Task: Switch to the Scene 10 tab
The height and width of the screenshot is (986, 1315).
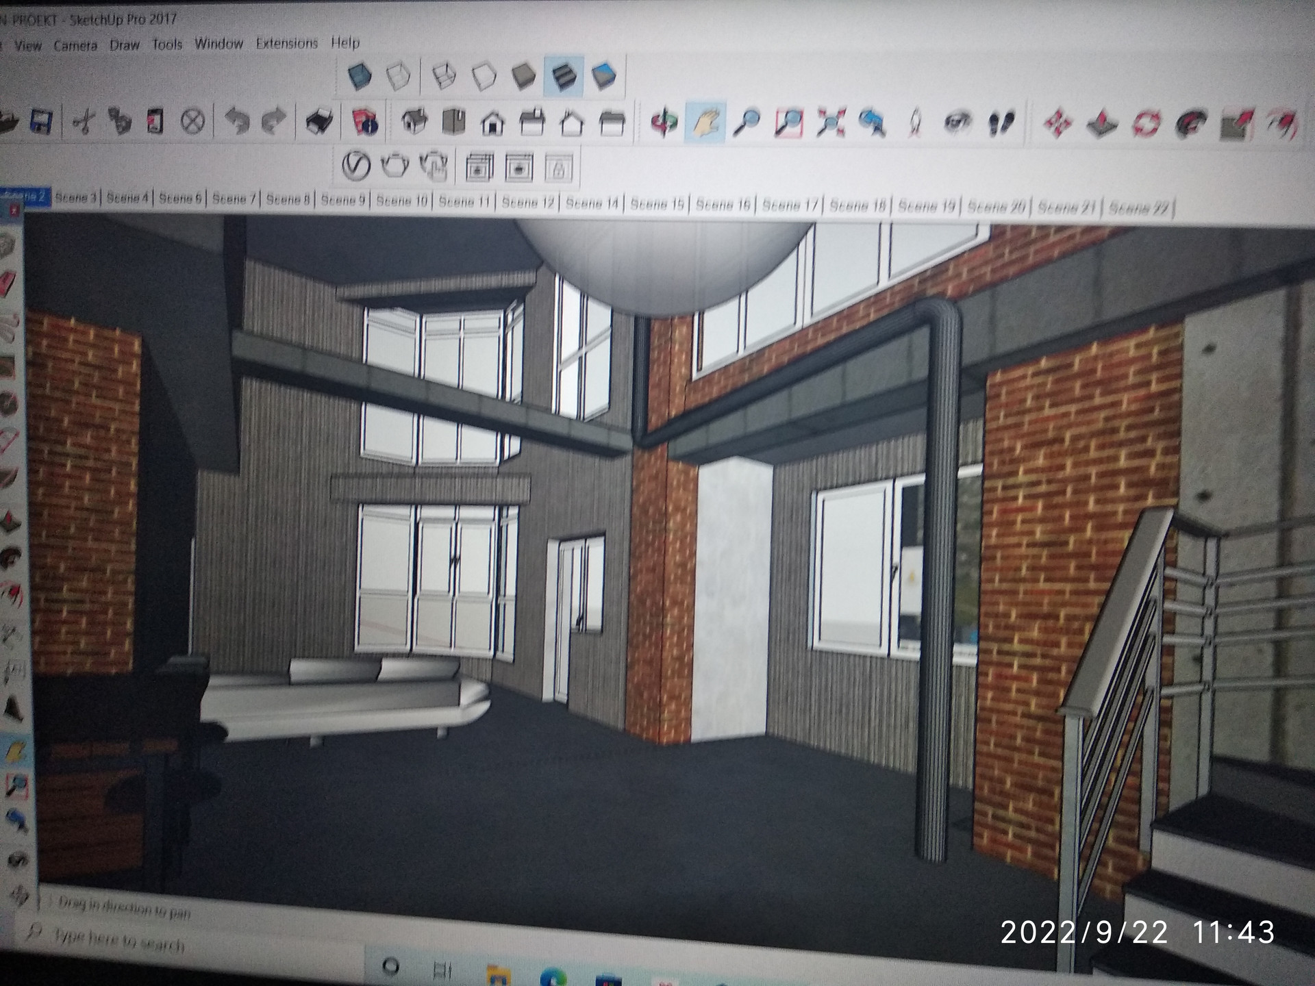Action: [401, 201]
